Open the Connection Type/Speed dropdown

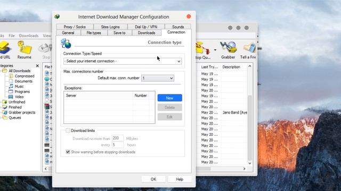click(x=123, y=61)
